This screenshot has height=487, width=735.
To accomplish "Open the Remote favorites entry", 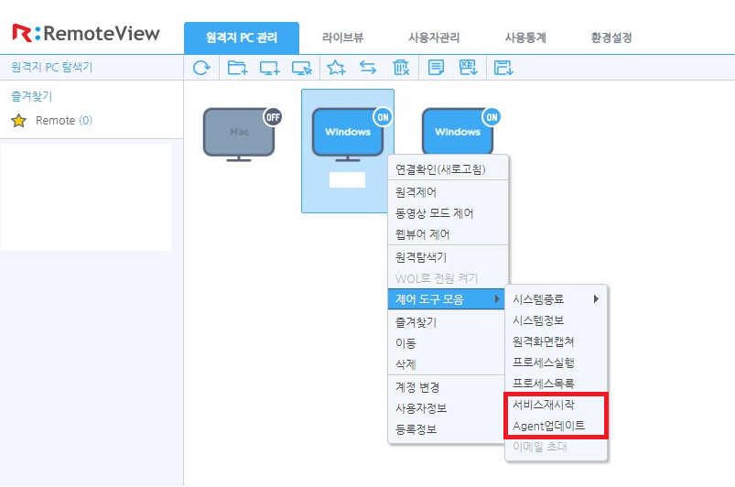I will coord(55,121).
